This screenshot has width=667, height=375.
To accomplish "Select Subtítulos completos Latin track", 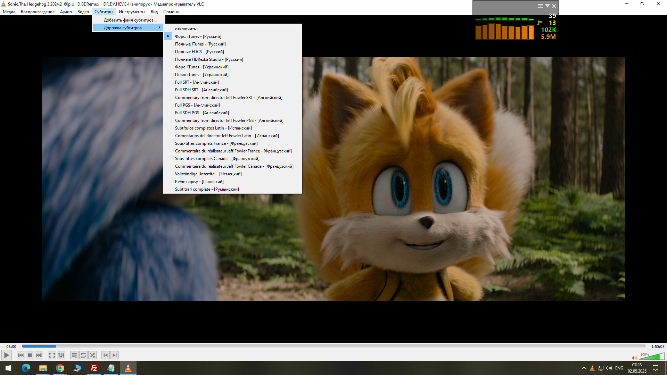I will 232,128.
